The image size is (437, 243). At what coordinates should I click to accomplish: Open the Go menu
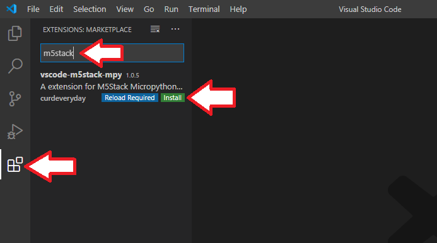(x=149, y=9)
